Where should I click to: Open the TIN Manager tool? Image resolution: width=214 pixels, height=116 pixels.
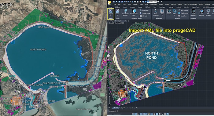tap(201, 13)
